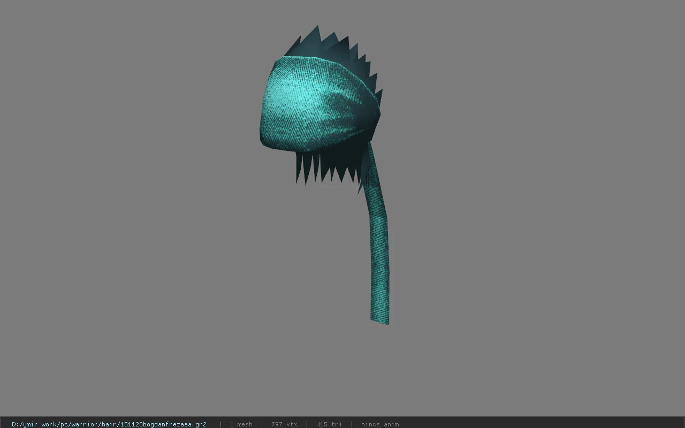Click the file path ending in 151120bogdanfrezaaa.gr2

pos(109,424)
